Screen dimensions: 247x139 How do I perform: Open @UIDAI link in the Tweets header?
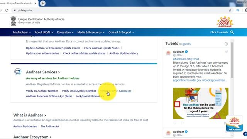(187, 44)
